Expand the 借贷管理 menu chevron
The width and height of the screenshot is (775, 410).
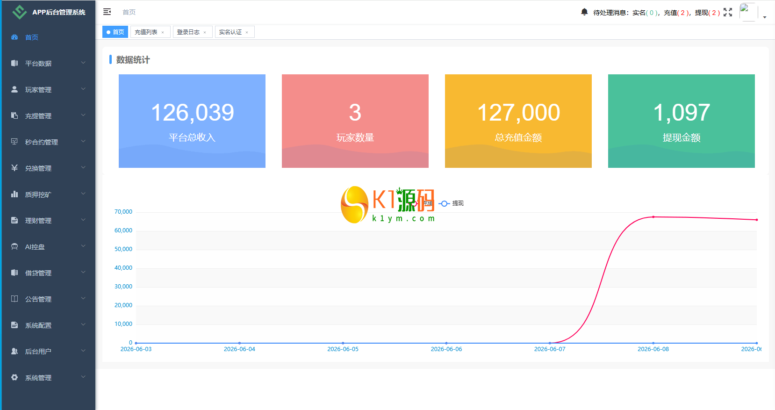(x=83, y=272)
